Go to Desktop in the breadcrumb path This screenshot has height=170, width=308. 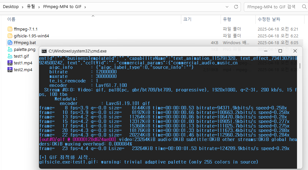(11, 7)
